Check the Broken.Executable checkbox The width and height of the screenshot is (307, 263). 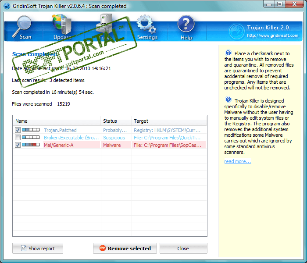18,137
